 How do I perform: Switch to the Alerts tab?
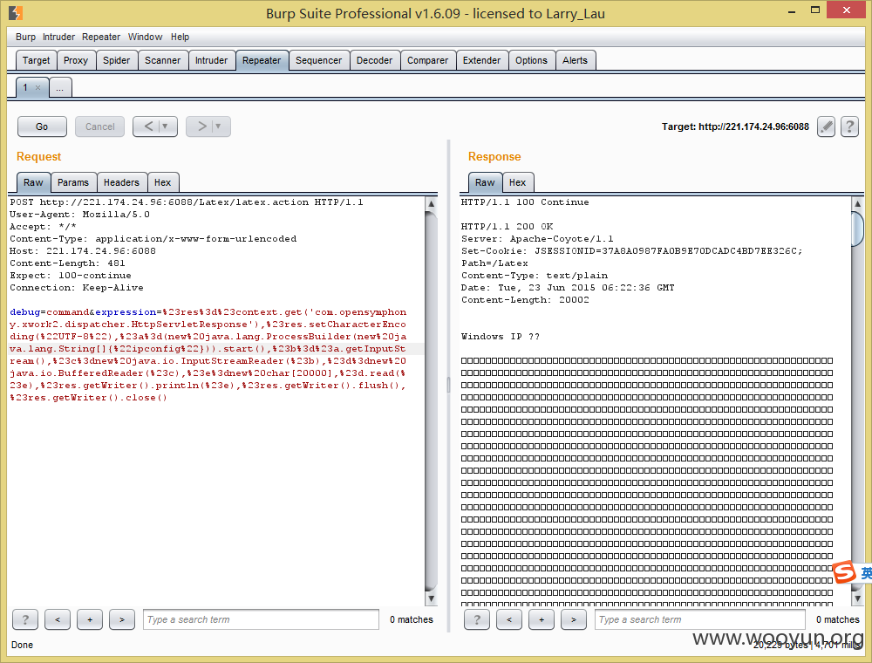point(575,60)
